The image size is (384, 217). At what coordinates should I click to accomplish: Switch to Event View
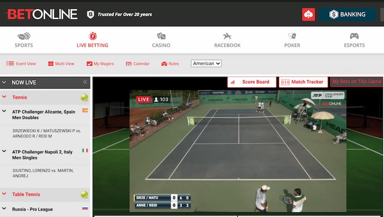click(21, 63)
